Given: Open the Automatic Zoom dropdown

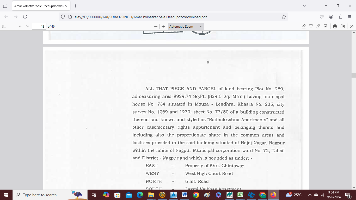Looking at the screenshot, I should click(x=186, y=26).
